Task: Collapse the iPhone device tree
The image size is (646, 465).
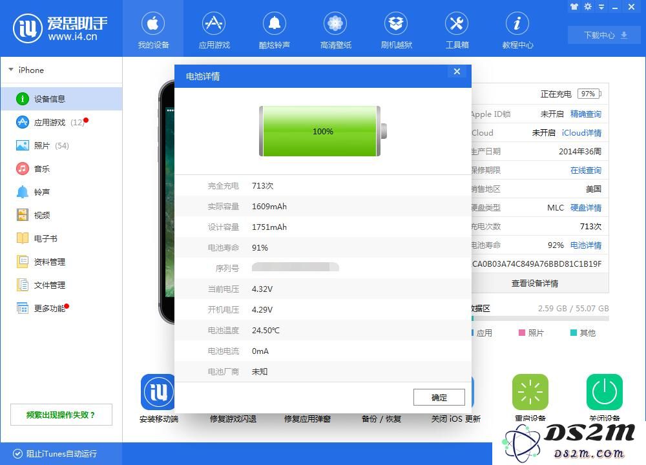Action: tap(11, 70)
